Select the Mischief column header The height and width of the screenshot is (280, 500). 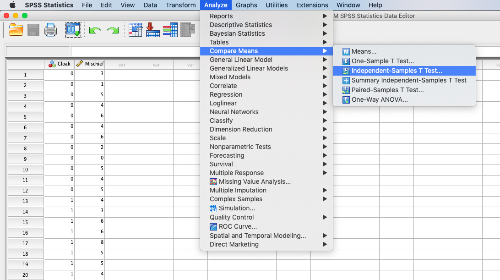pos(90,64)
